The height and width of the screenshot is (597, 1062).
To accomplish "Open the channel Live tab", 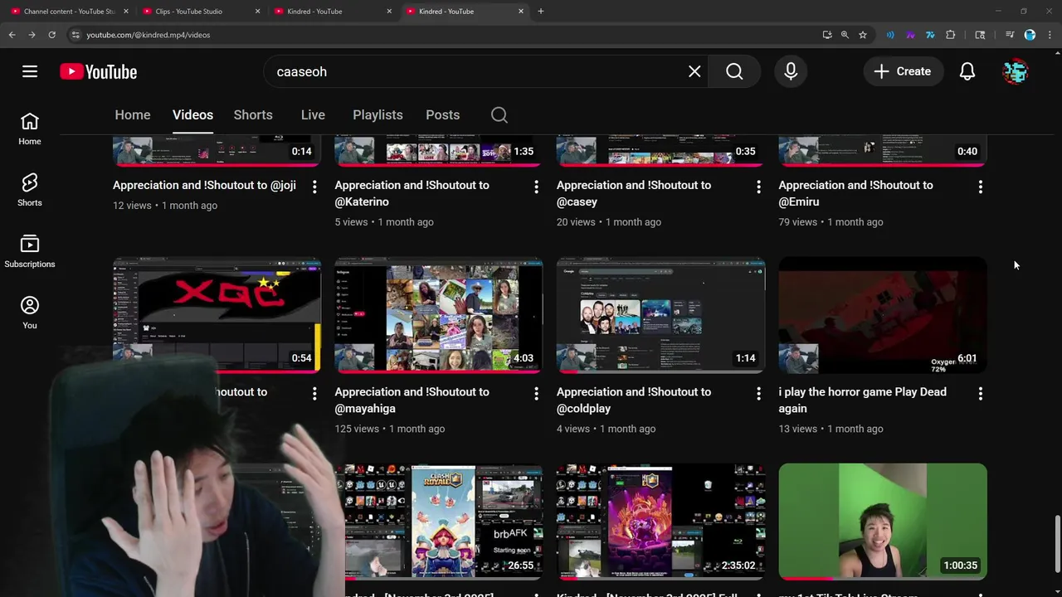I will (313, 115).
